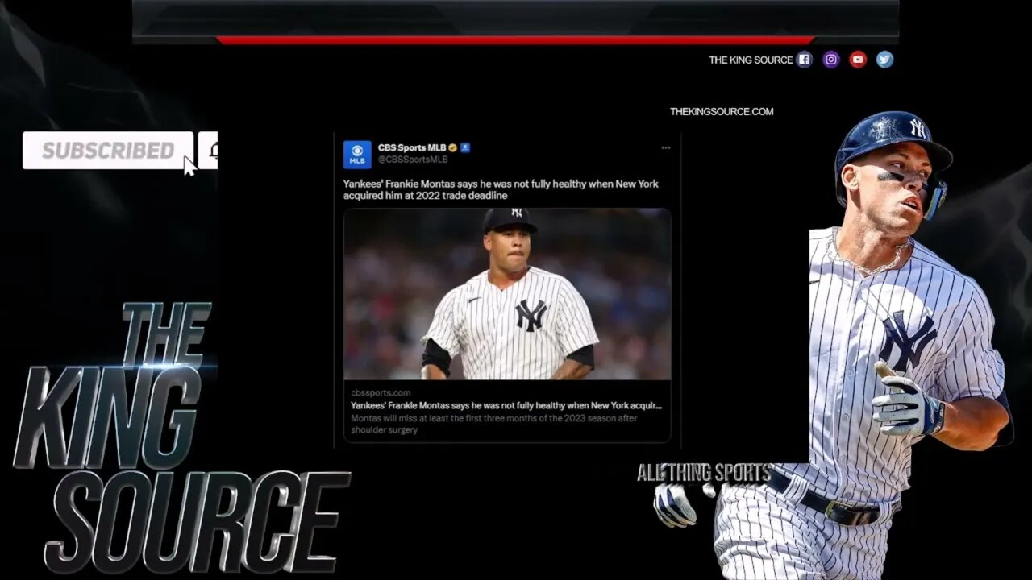Click the notification bell beside Subscribed
Viewport: 1032px width, 580px height.
tap(210, 151)
